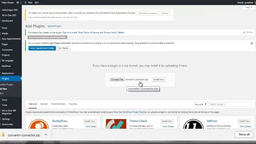View More Details for BuddyPress
This screenshot has width=256, height=144.
91,126
